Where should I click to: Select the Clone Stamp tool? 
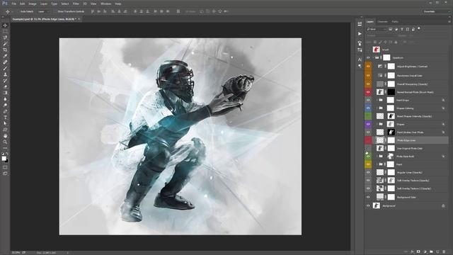click(5, 74)
